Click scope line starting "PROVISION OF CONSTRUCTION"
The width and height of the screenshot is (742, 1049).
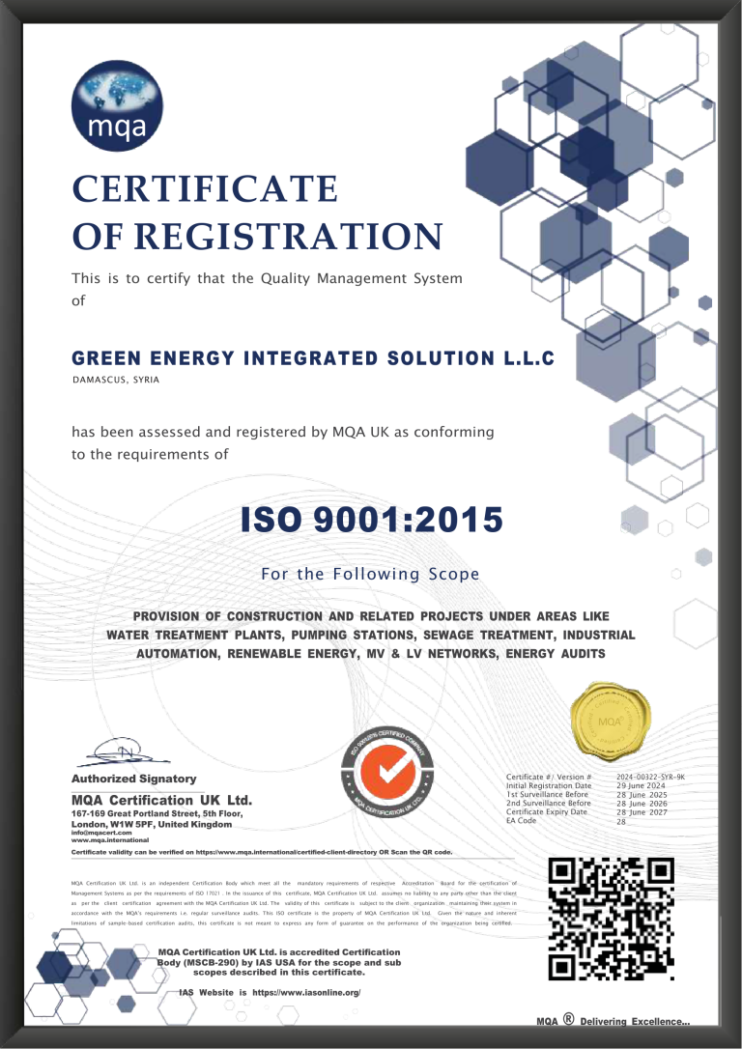pyautogui.click(x=371, y=616)
